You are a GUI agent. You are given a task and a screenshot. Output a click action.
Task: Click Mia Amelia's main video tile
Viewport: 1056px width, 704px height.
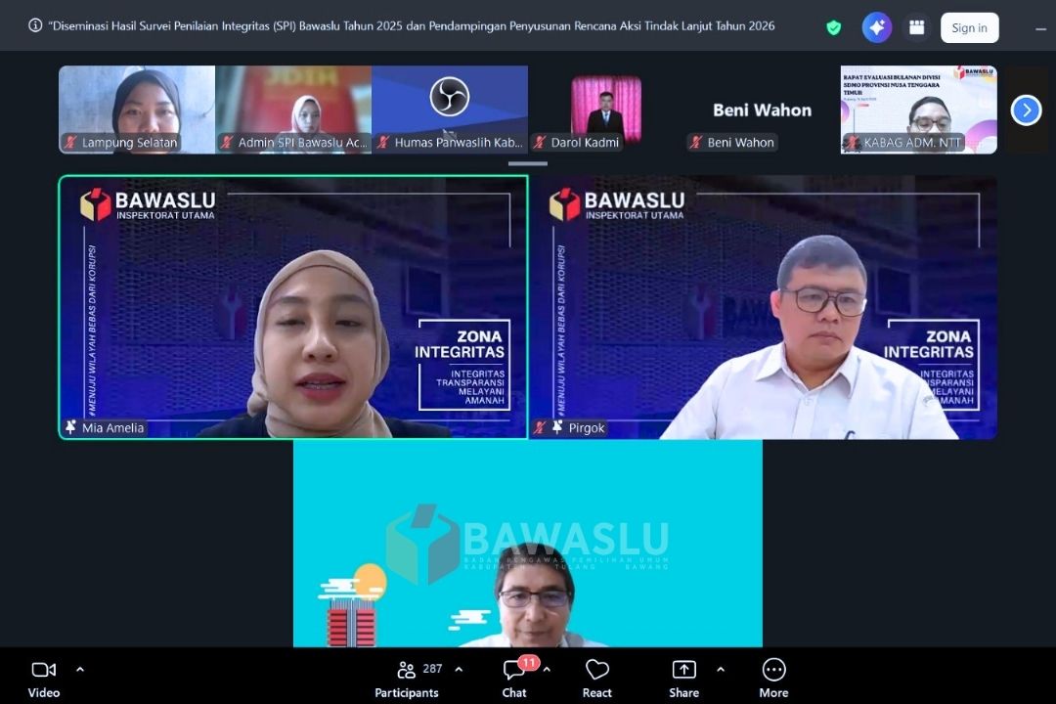pyautogui.click(x=293, y=307)
